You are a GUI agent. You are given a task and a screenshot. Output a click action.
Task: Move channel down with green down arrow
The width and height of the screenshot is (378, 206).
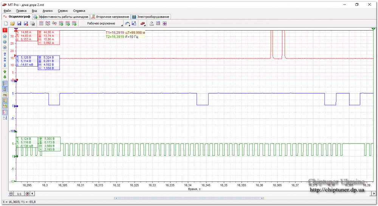5,77
